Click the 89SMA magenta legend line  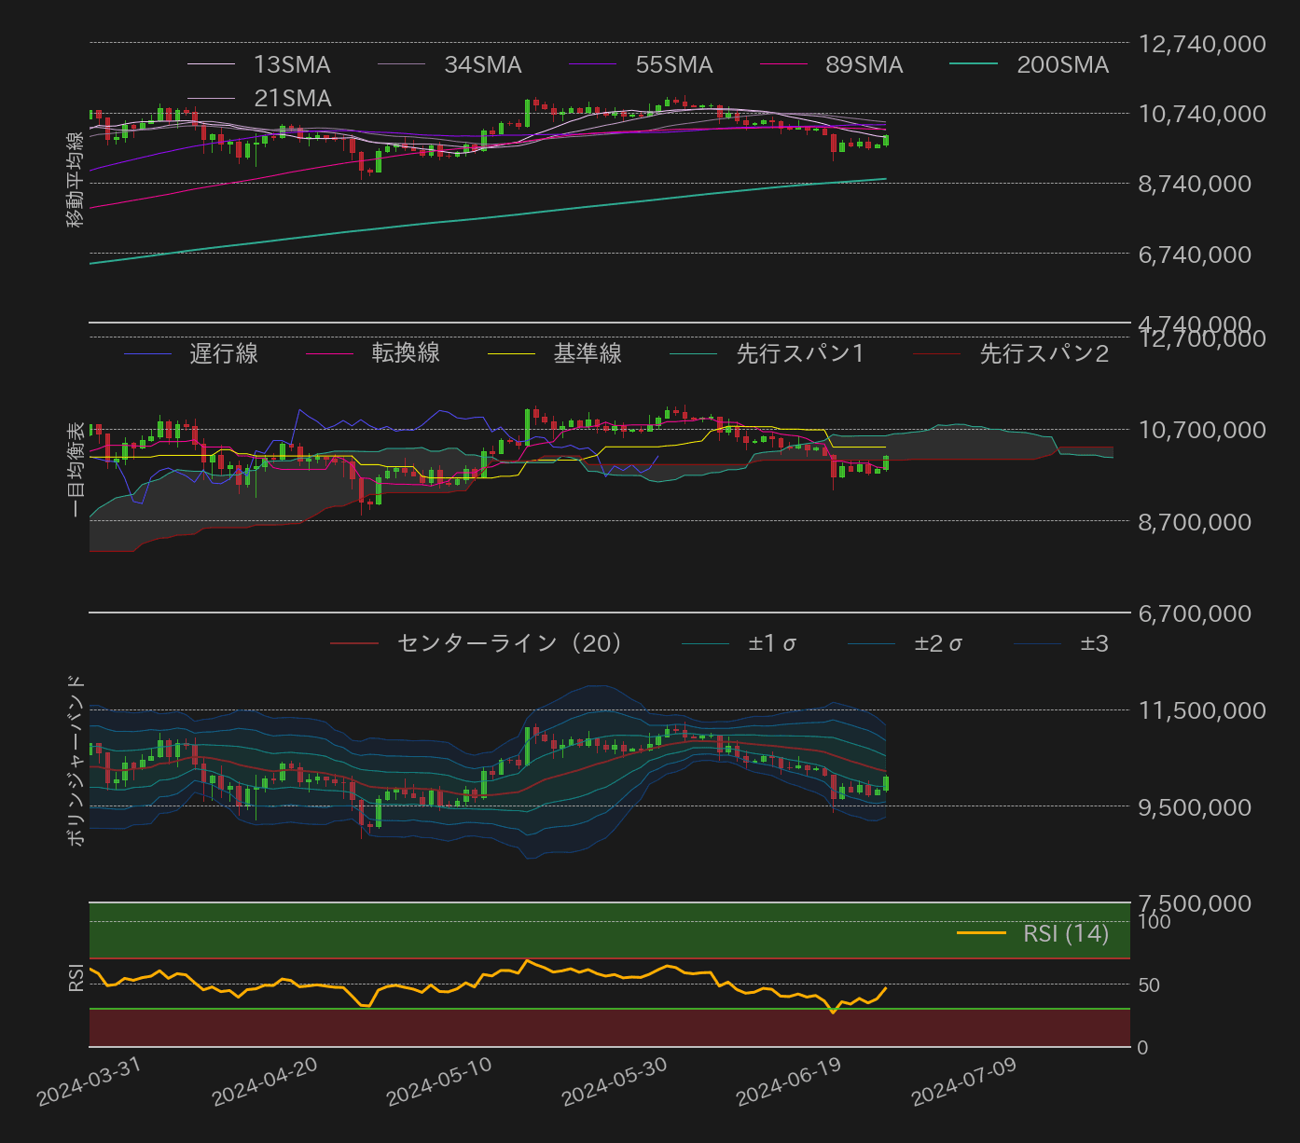786,65
